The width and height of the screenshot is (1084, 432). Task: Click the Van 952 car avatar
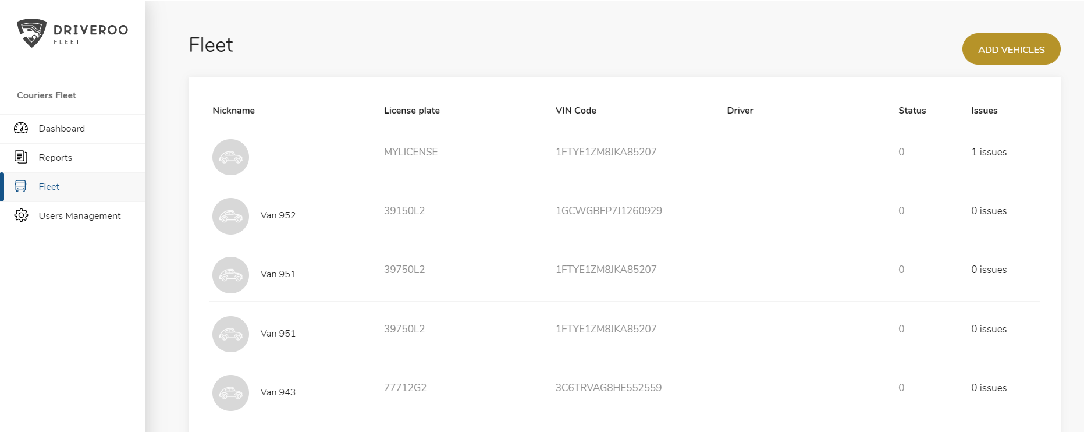pyautogui.click(x=230, y=216)
